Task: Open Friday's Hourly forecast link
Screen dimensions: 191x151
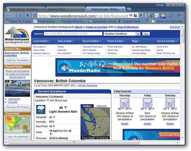Action: point(147,124)
